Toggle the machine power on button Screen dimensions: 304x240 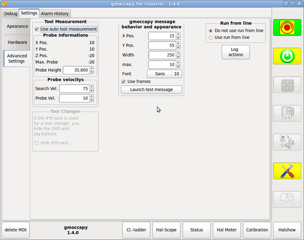pos(287,56)
